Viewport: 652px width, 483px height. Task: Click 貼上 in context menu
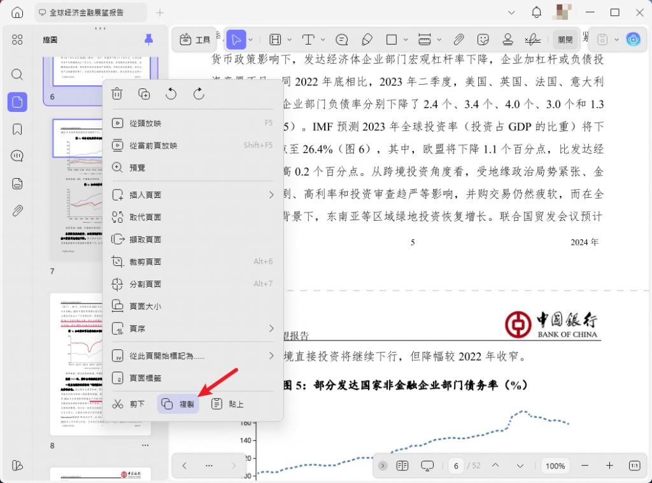tap(227, 404)
